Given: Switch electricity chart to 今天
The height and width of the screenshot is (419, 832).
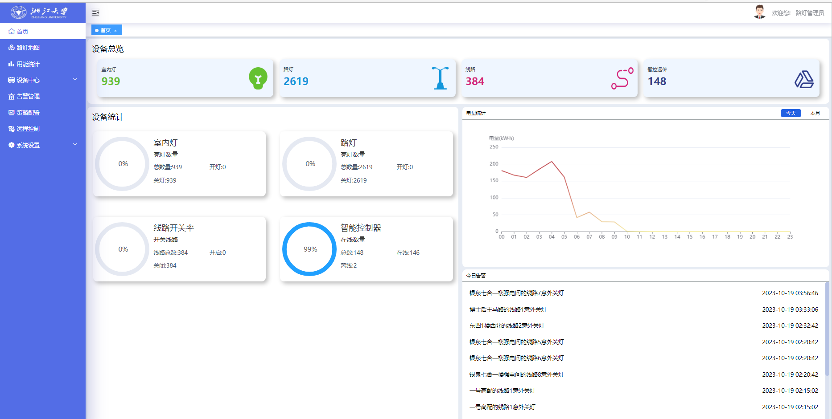Looking at the screenshot, I should [791, 113].
